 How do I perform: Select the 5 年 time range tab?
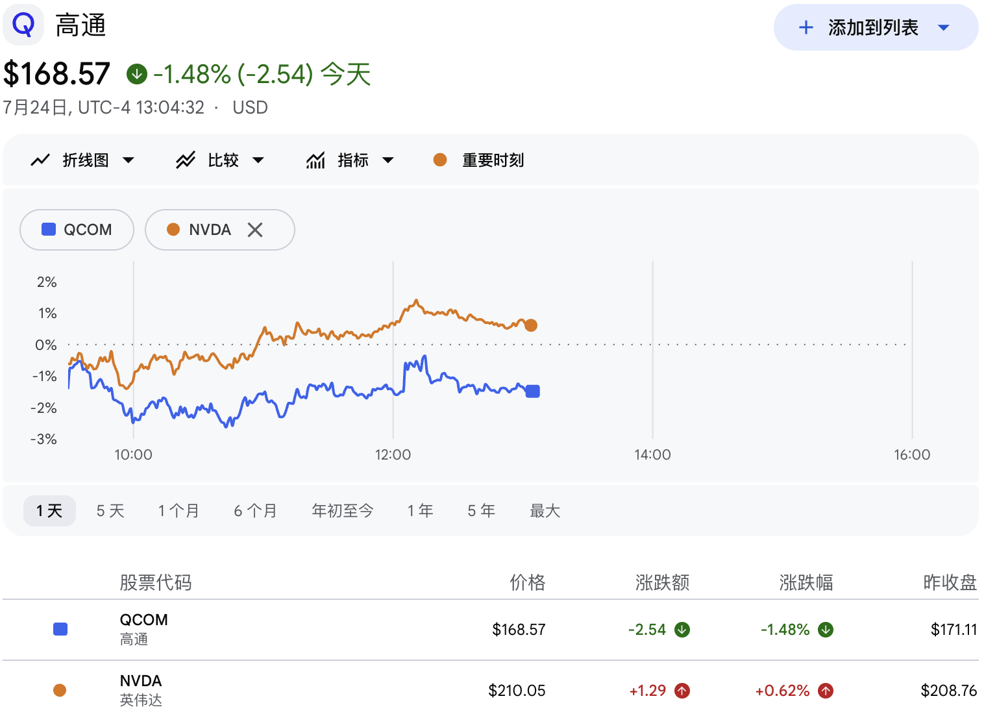point(482,511)
